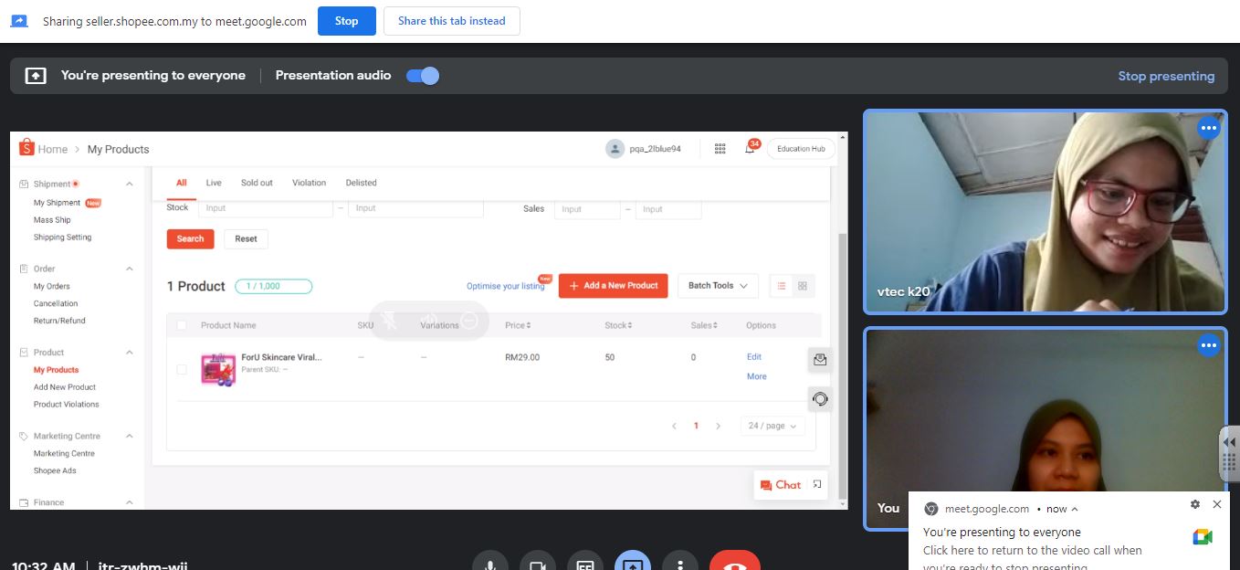Click the Reset filter button
Viewport: 1240px width, 570px height.
246,239
